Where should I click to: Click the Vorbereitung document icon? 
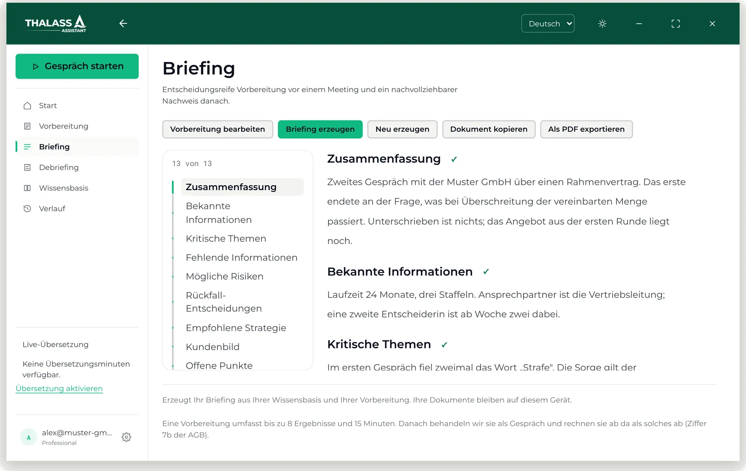tap(27, 126)
